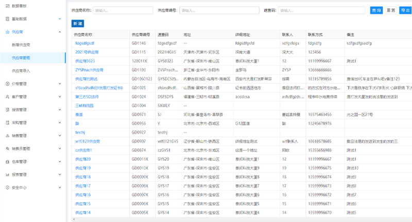This screenshot has width=412, height=222.
Task: Focus the 供应商名称 input field
Action: coord(123,10)
